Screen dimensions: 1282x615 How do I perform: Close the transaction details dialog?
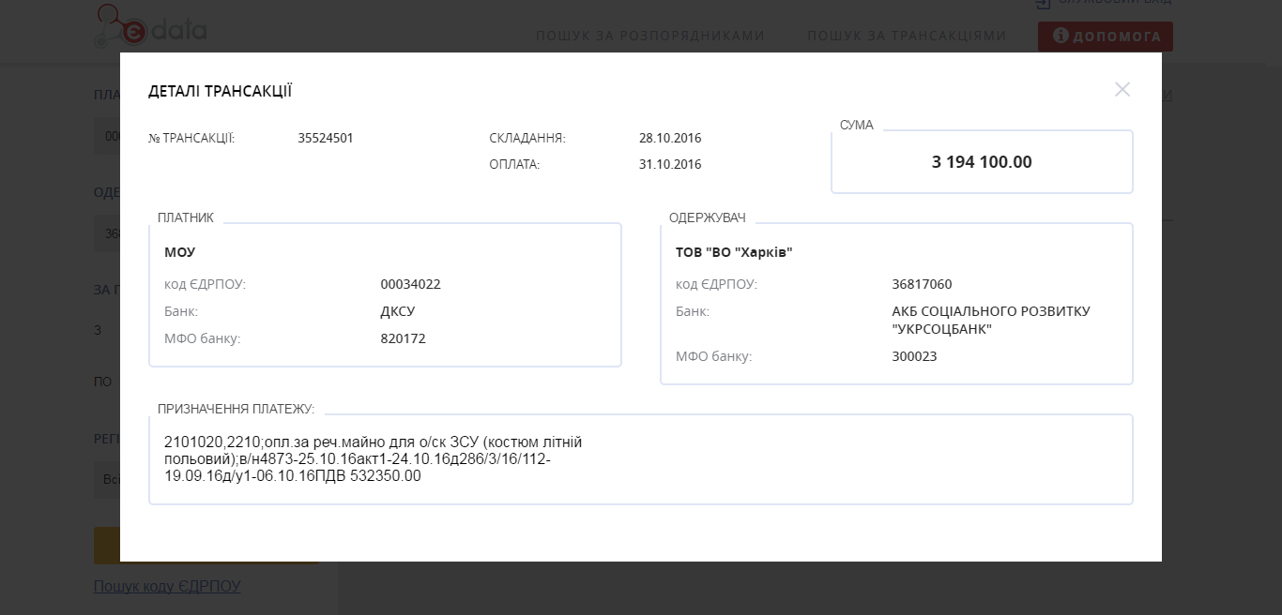(x=1122, y=90)
